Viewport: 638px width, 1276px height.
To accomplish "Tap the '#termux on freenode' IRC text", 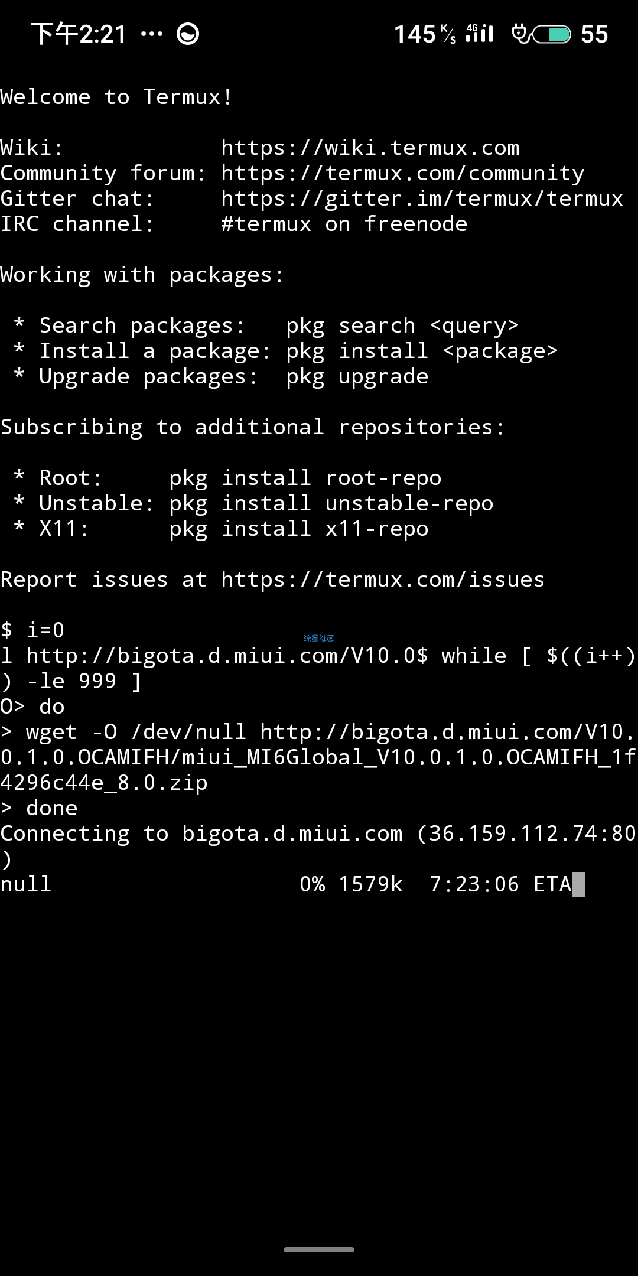I will pos(344,224).
